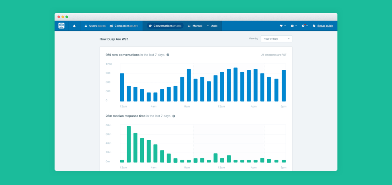Open the briefcase icon menu

click(x=293, y=26)
